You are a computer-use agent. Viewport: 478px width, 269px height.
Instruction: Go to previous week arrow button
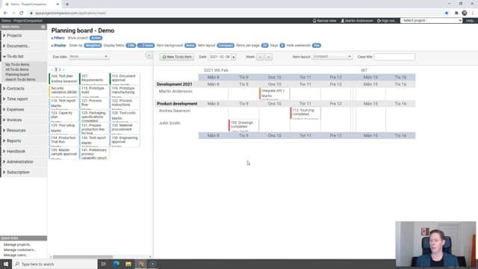260,57
